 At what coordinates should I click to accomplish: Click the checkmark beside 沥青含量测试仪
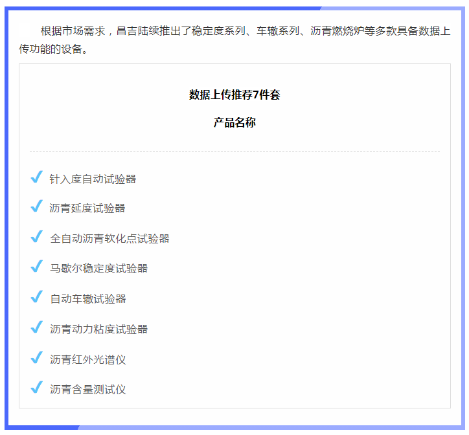point(36,388)
